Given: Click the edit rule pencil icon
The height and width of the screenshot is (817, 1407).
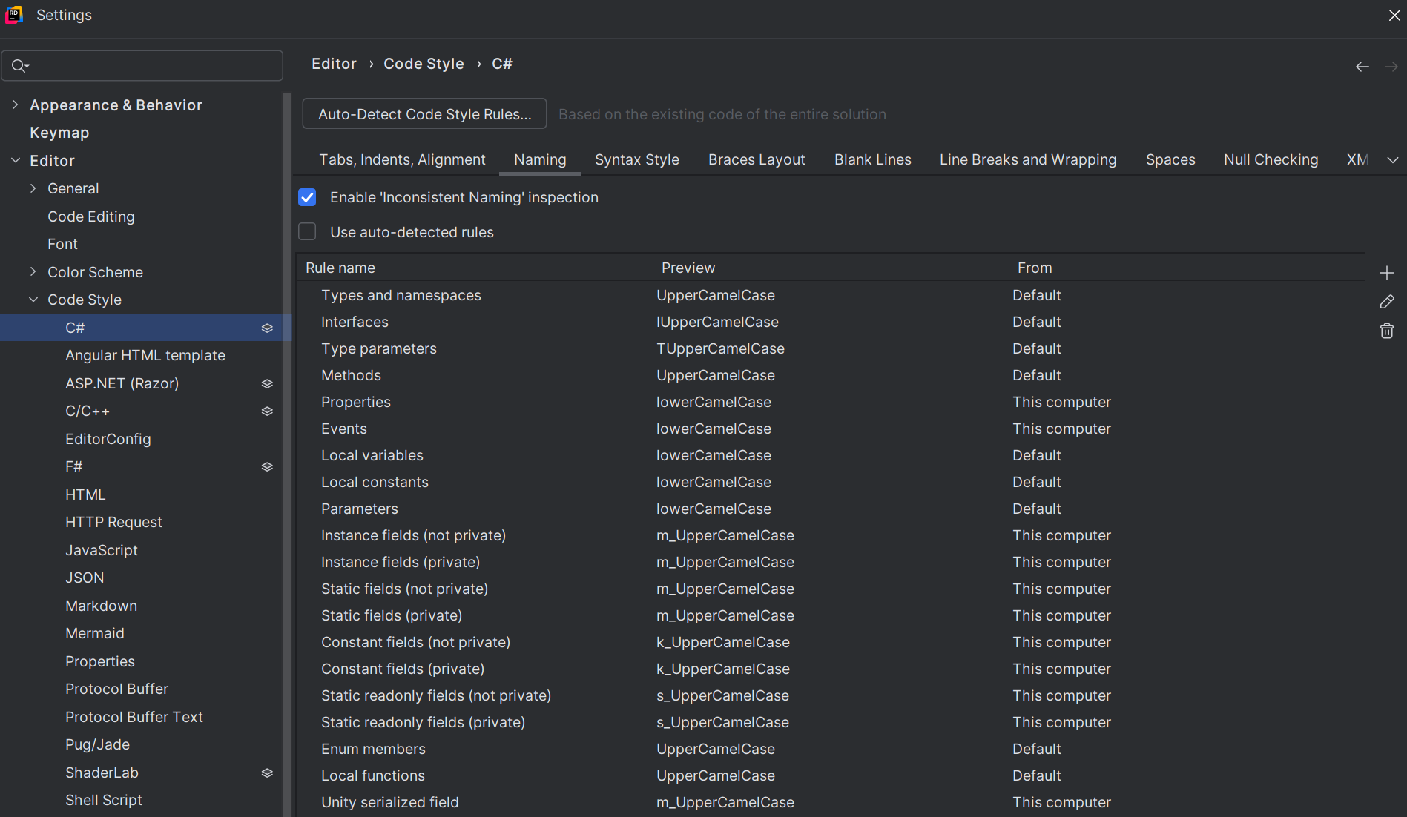Looking at the screenshot, I should 1386,302.
